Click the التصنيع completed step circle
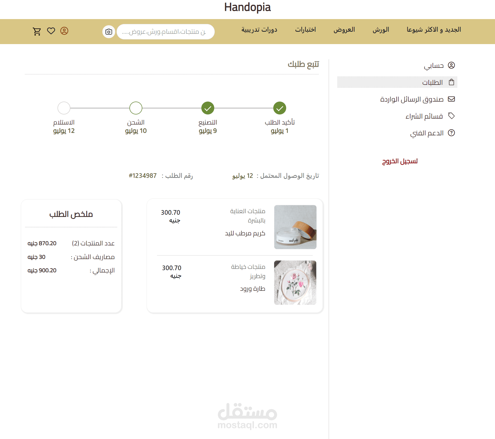Screen dimensions: 495x439 tap(208, 108)
